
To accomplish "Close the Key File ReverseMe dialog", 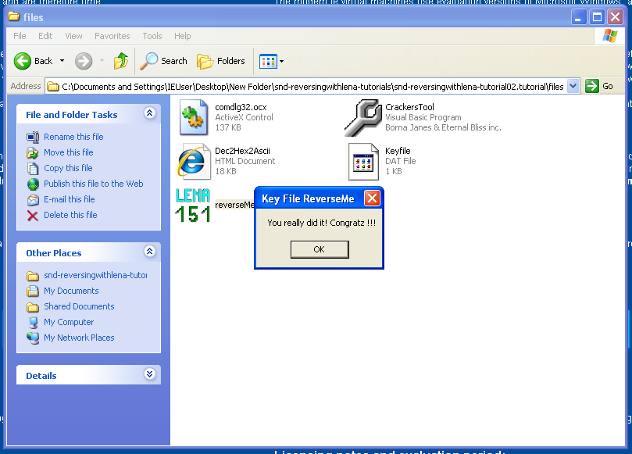I will (372, 198).
